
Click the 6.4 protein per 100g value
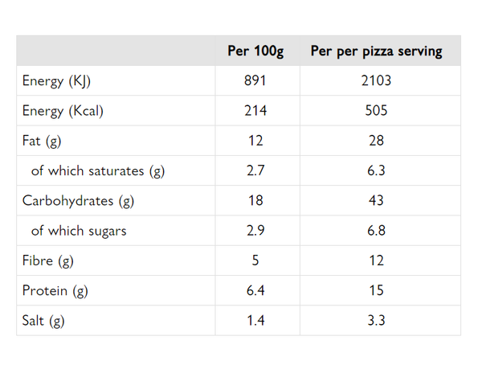[255, 290]
